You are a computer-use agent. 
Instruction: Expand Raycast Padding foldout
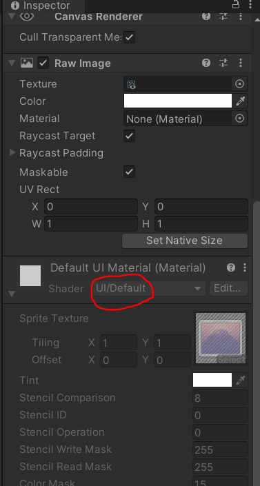(12, 152)
